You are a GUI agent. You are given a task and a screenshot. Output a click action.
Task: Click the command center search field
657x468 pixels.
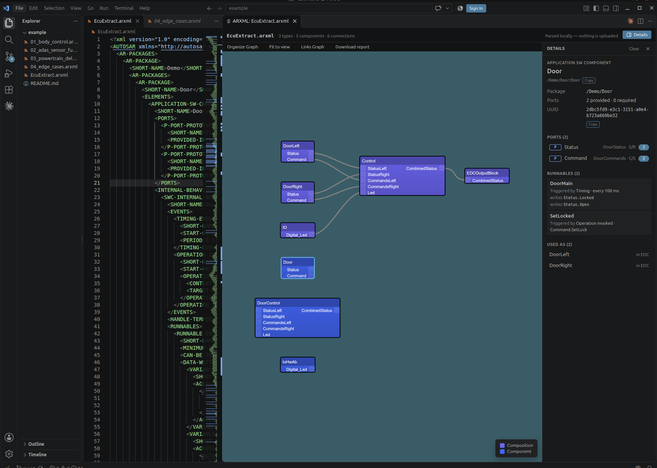pos(328,8)
